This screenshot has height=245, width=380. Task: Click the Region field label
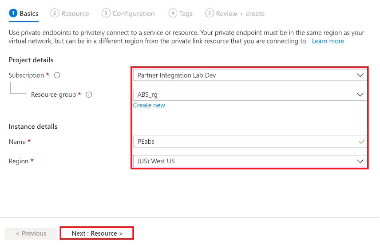(19, 161)
